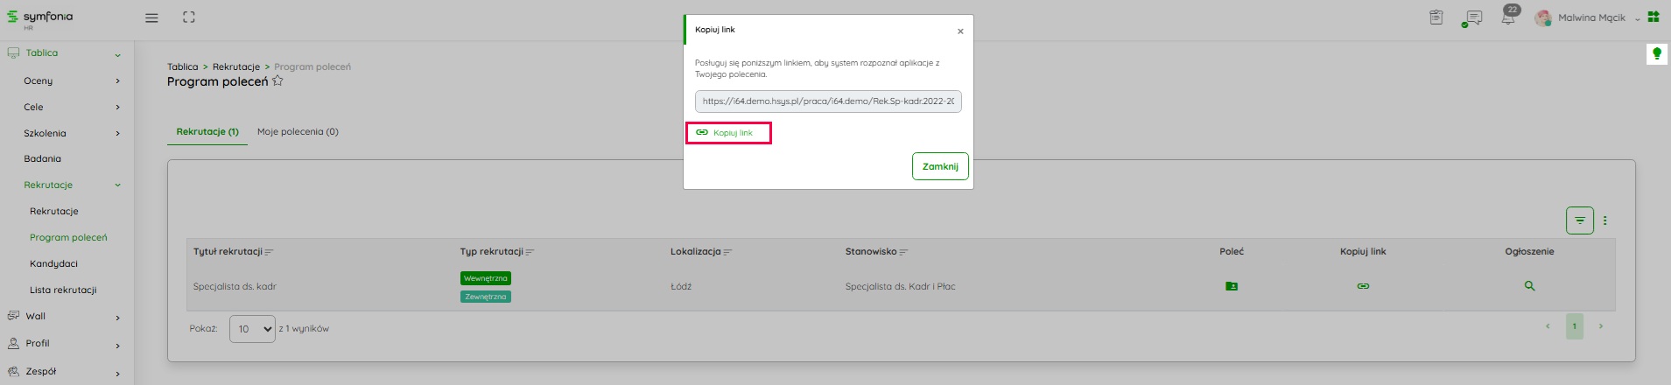Toggle fullscreen mode icon
This screenshot has height=385, width=1671.
(x=189, y=17)
